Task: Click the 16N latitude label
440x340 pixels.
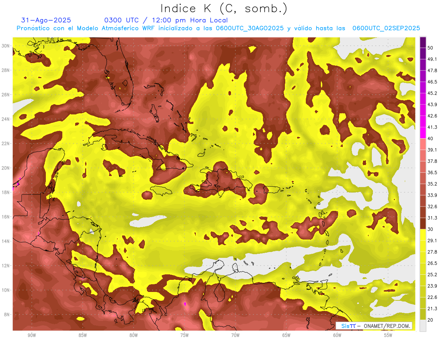Action: 5,217
